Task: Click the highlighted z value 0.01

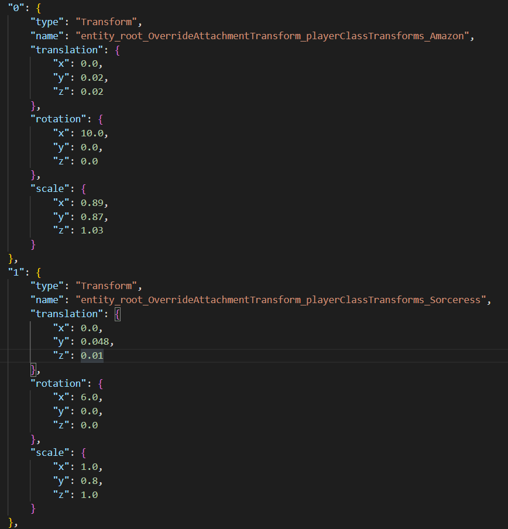Action: [92, 356]
